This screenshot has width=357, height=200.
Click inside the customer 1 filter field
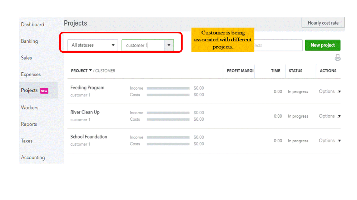143,45
